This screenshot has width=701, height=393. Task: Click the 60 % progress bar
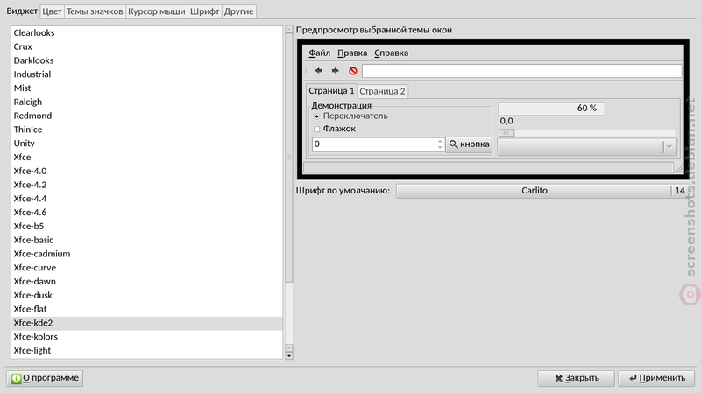[x=552, y=109]
